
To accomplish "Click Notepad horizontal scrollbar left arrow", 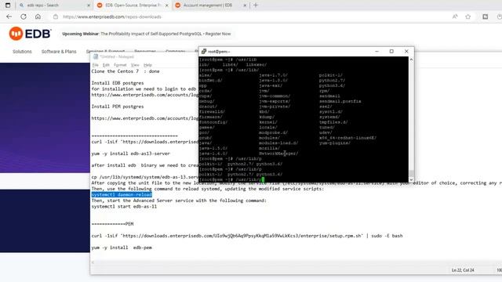I will (93, 262).
